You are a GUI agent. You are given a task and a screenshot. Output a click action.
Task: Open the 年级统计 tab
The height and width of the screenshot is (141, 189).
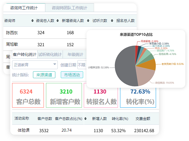tap(75, 54)
